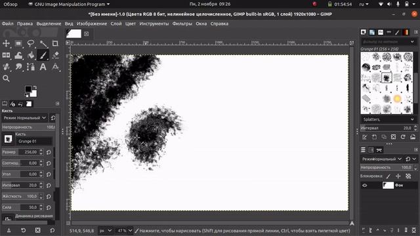Toggle lock pixels for the layer

(x=388, y=176)
